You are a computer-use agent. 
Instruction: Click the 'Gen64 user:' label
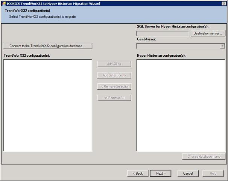(x=146, y=39)
